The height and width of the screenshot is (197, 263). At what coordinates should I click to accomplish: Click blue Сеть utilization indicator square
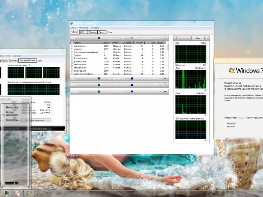pos(132,85)
